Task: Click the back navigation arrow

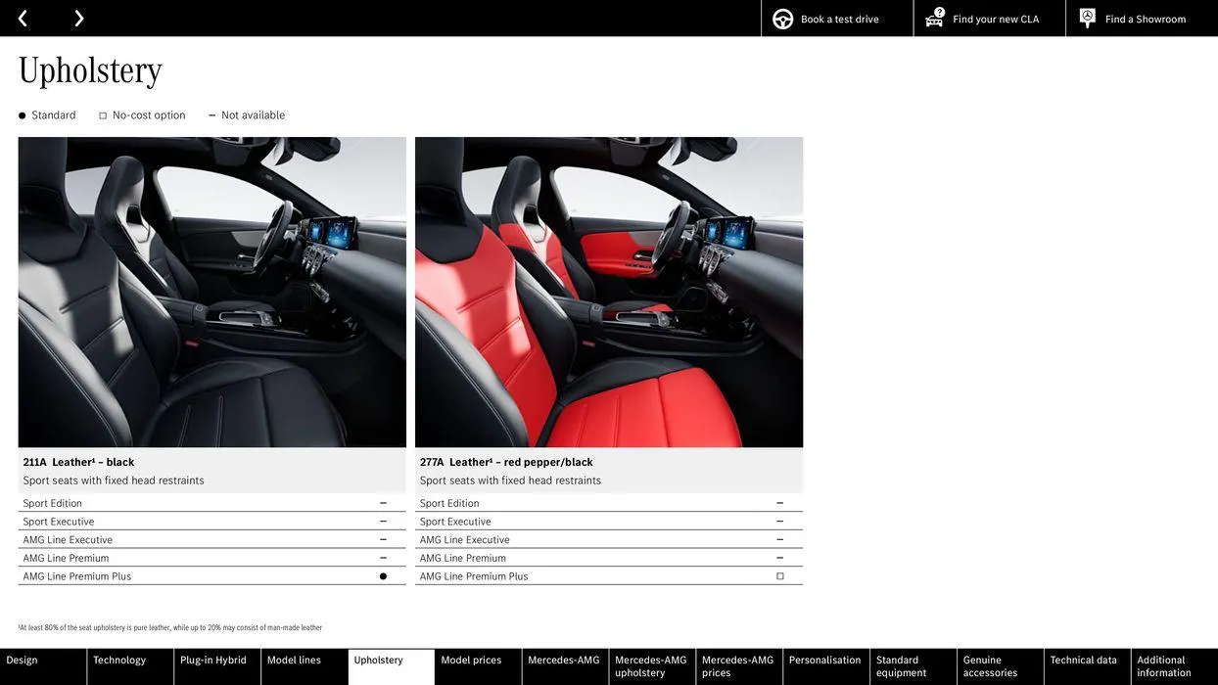Action: coord(22,16)
